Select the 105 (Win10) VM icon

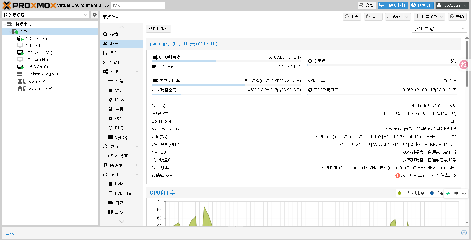[x=20, y=67]
